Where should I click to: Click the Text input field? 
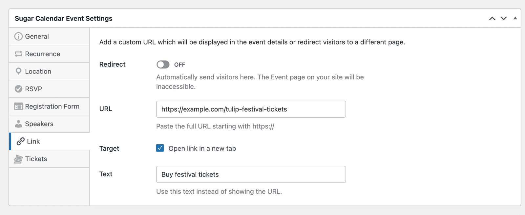pyautogui.click(x=251, y=174)
